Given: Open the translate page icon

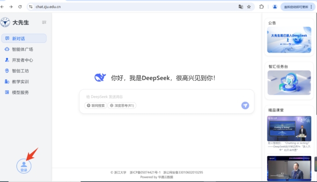Looking at the screenshot, I should coord(241,6).
